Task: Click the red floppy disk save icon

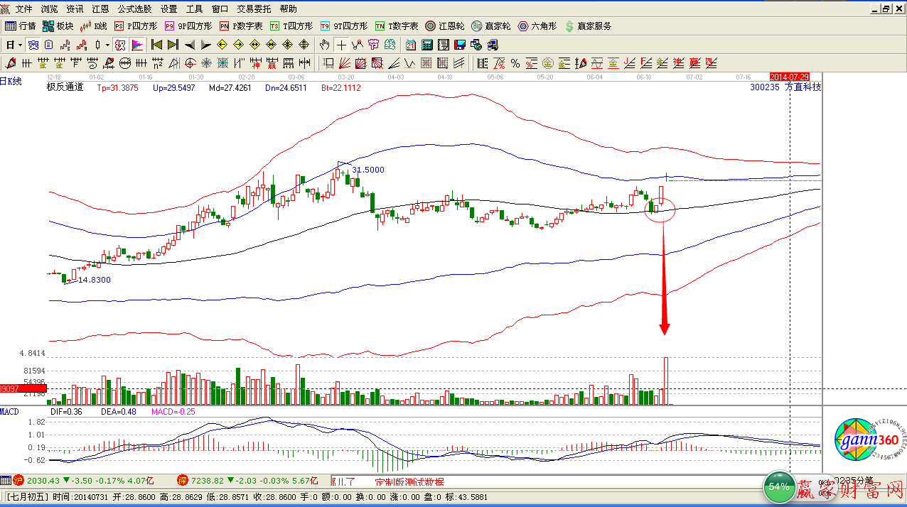Action: 460,45
